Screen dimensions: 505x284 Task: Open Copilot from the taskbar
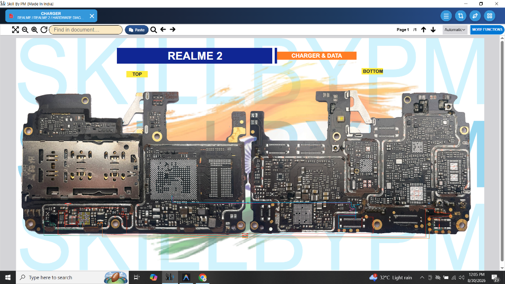153,277
